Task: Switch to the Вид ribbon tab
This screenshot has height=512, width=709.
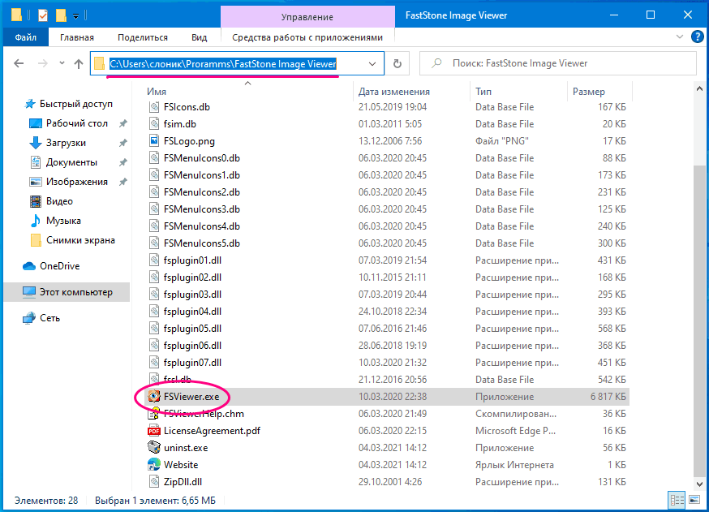Action: coord(199,37)
